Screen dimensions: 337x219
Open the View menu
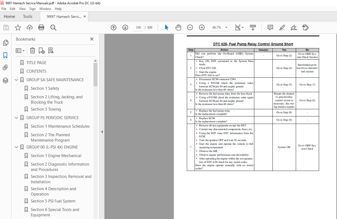[x=22, y=9]
